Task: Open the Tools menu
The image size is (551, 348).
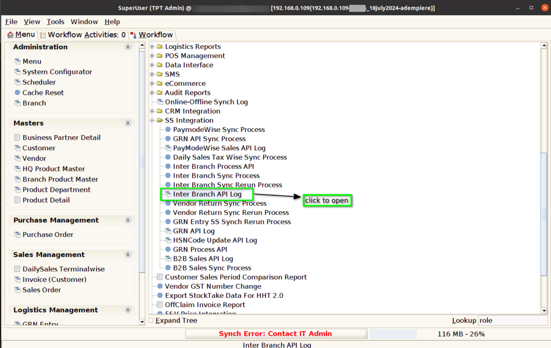Action: tap(55, 22)
